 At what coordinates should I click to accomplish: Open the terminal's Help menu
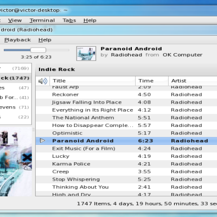pyautogui.click(x=90, y=21)
